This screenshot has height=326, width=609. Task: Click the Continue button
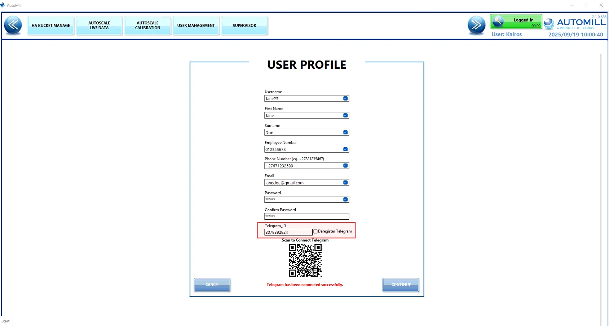pos(401,285)
